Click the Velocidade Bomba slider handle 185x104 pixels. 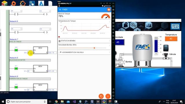(94, 48)
